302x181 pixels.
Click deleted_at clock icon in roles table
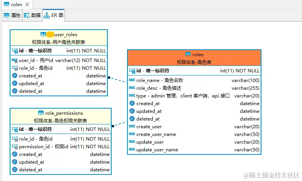click(132, 119)
